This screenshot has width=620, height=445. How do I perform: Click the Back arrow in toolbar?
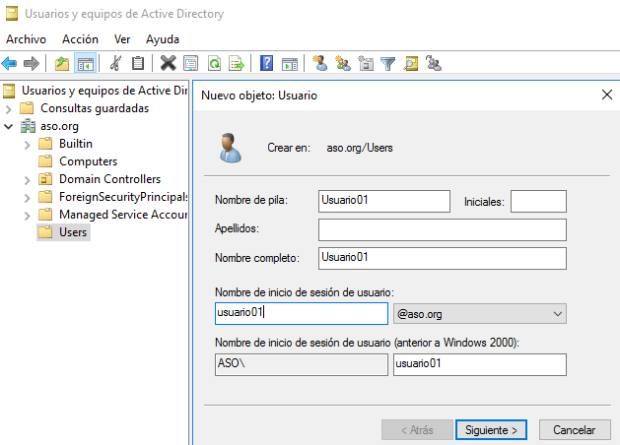click(10, 64)
